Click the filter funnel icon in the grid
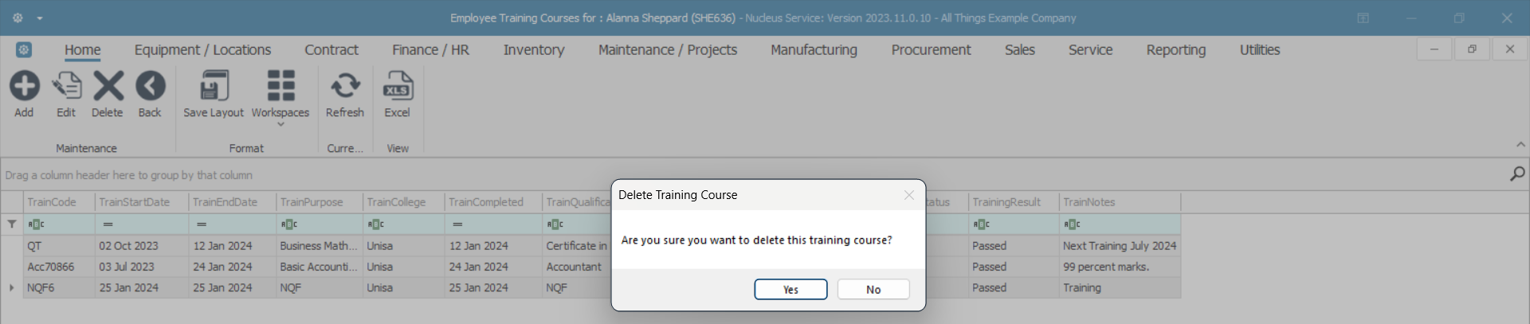The image size is (1530, 324). 12,224
